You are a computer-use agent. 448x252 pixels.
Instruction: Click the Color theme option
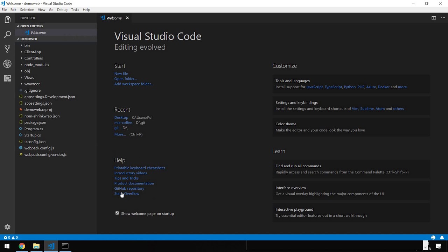click(x=351, y=127)
